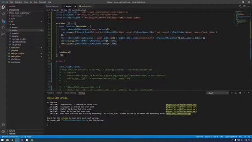Expand the Timeline section
Image resolution: width=252 pixels, height=142 pixels.
[12, 134]
